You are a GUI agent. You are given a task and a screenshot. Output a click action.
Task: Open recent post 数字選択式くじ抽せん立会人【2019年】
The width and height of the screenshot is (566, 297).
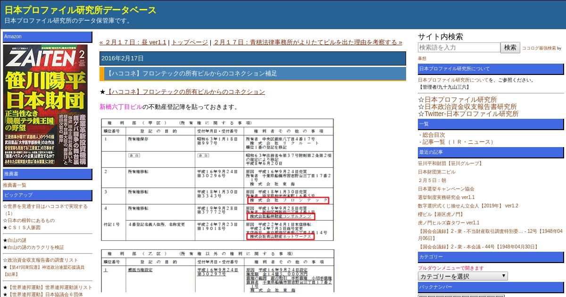tap(468, 206)
